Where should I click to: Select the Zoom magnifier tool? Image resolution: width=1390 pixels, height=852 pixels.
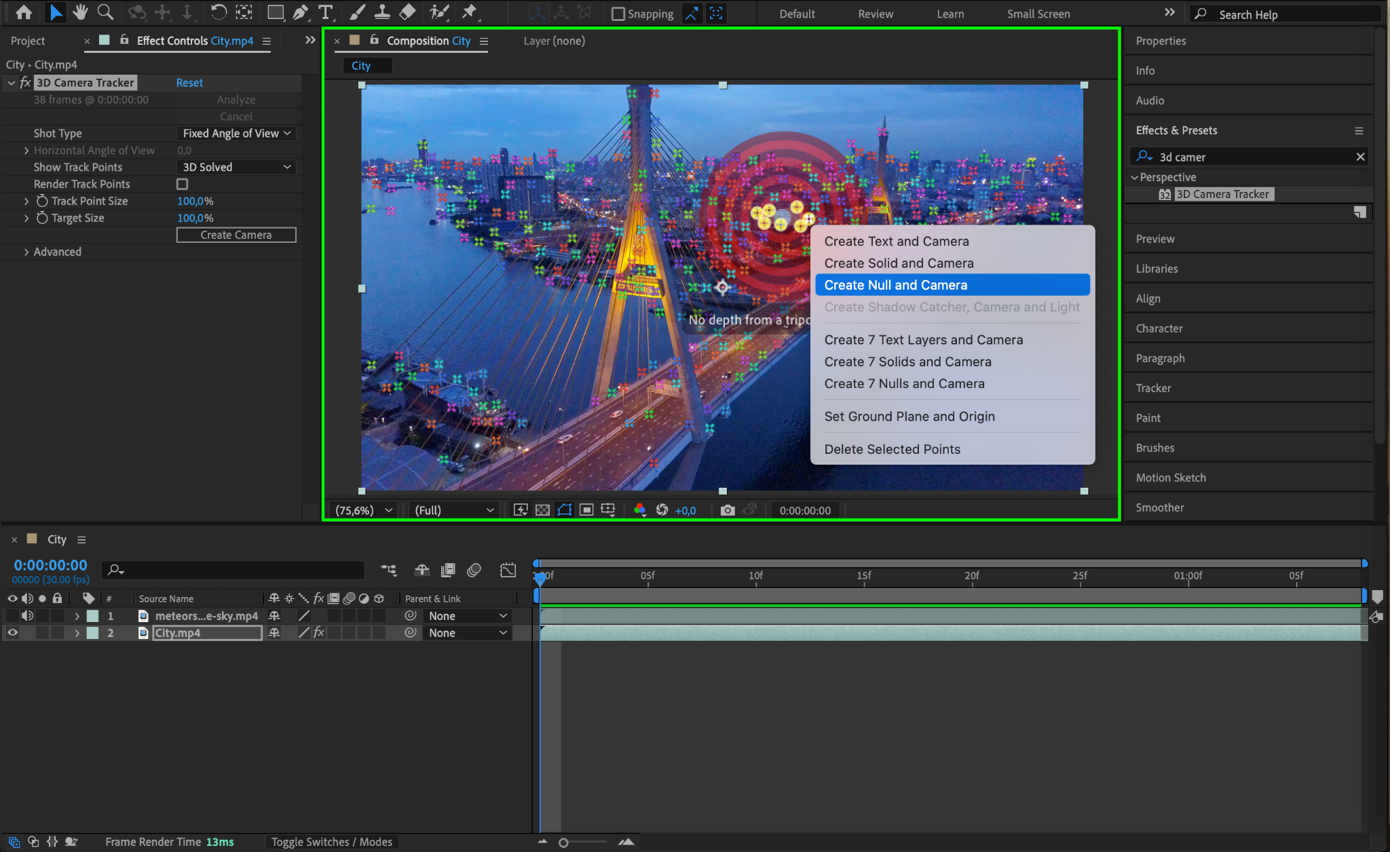(x=105, y=12)
